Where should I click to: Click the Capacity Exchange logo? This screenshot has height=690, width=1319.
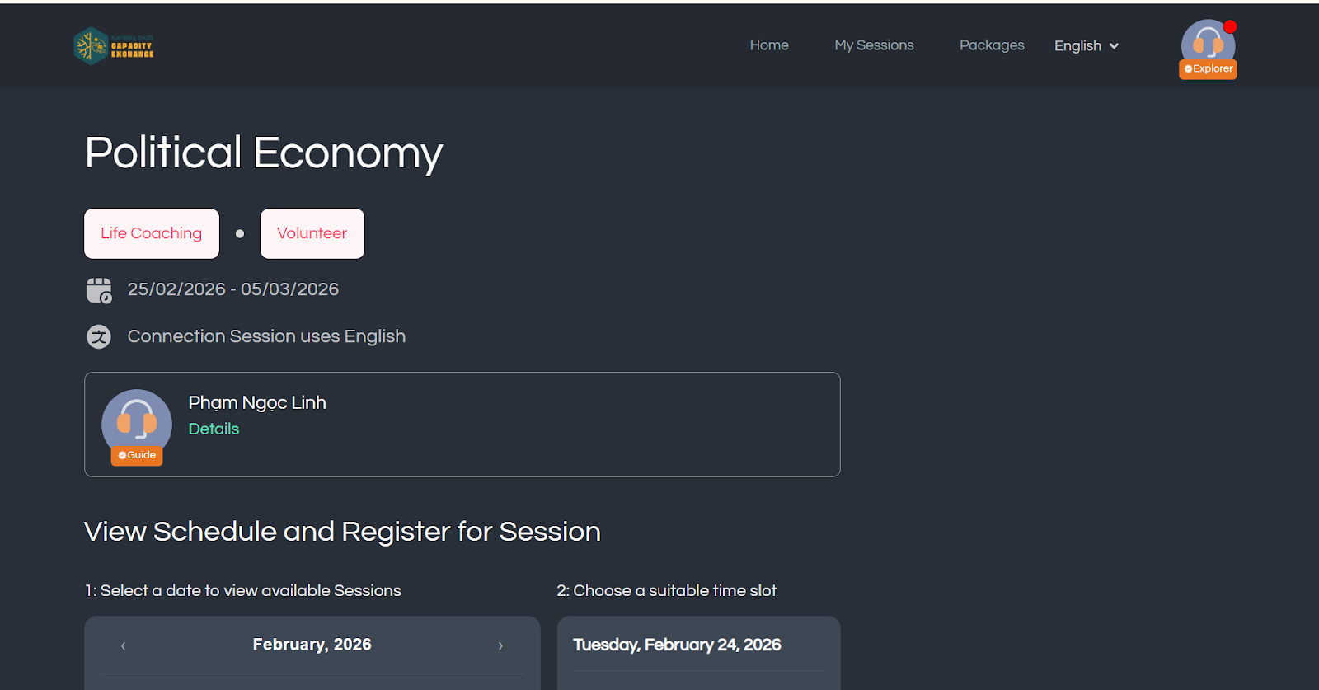(x=114, y=46)
